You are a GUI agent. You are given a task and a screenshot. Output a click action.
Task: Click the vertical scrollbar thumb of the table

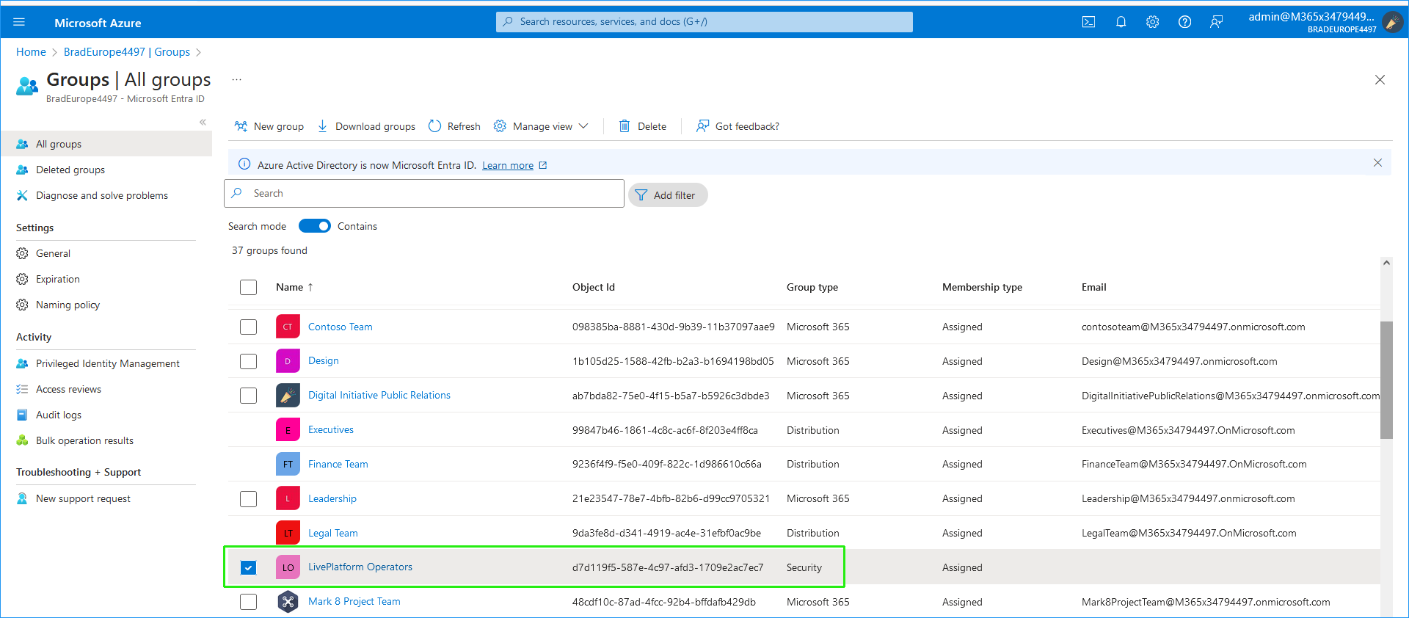click(x=1386, y=379)
